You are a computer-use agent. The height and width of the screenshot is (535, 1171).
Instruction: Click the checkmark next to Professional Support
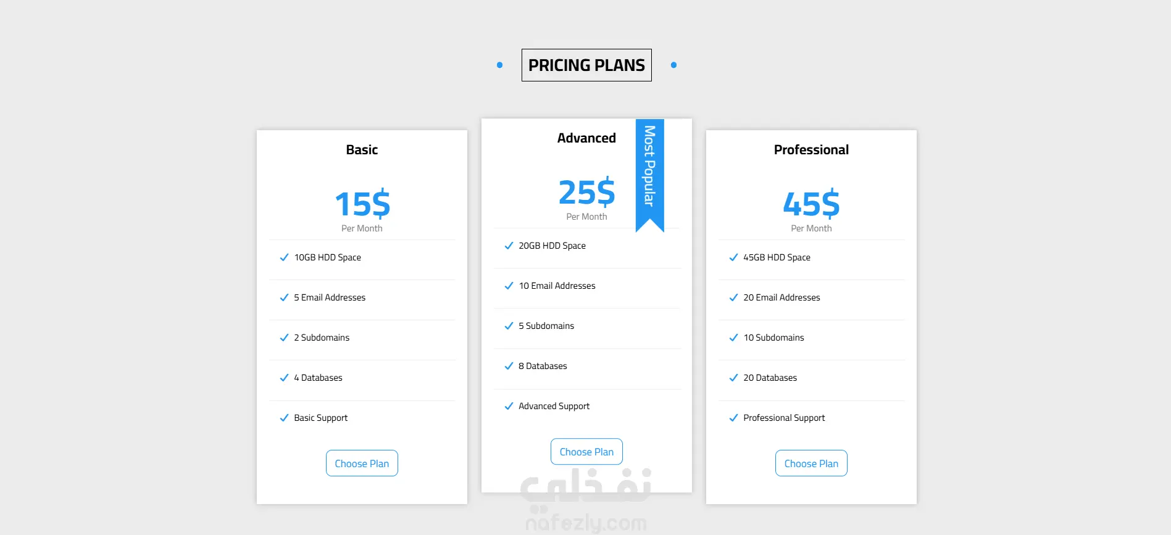tap(733, 418)
